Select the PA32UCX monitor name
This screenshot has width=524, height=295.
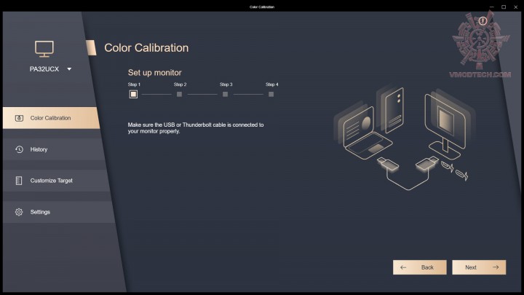pos(44,69)
